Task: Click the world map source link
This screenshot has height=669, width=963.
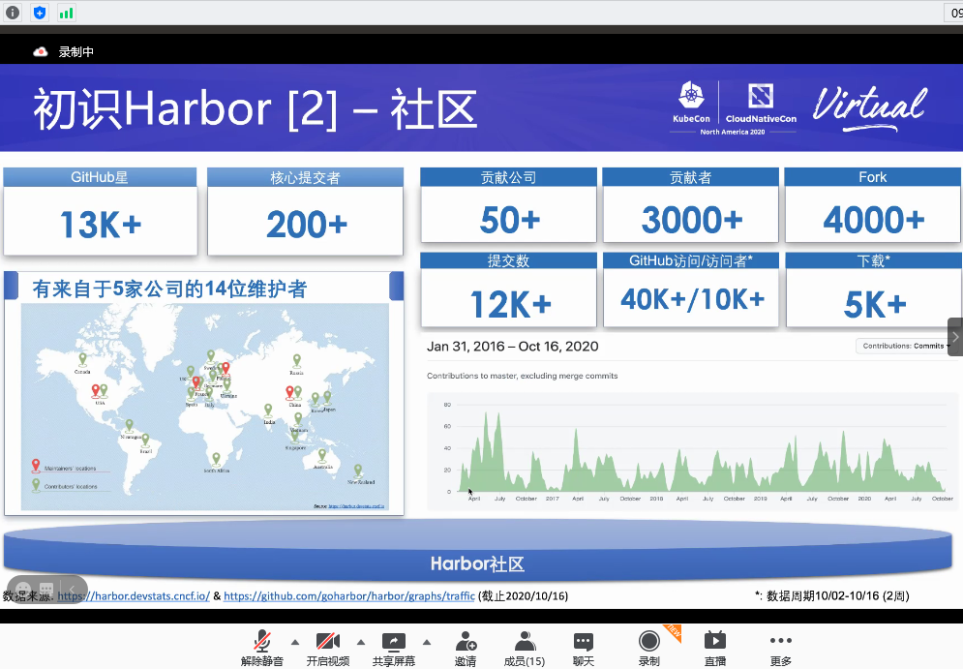Action: pos(356,506)
